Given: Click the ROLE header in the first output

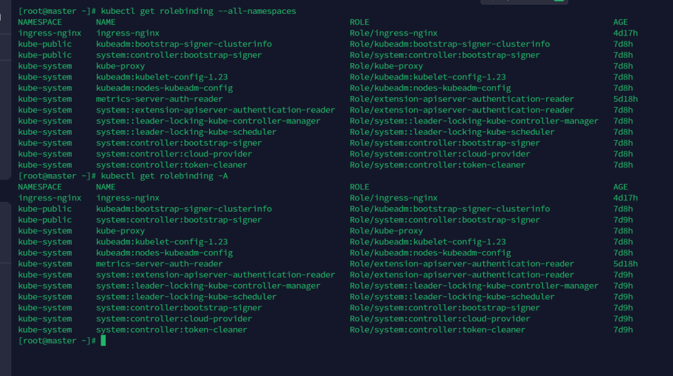Looking at the screenshot, I should 360,22.
